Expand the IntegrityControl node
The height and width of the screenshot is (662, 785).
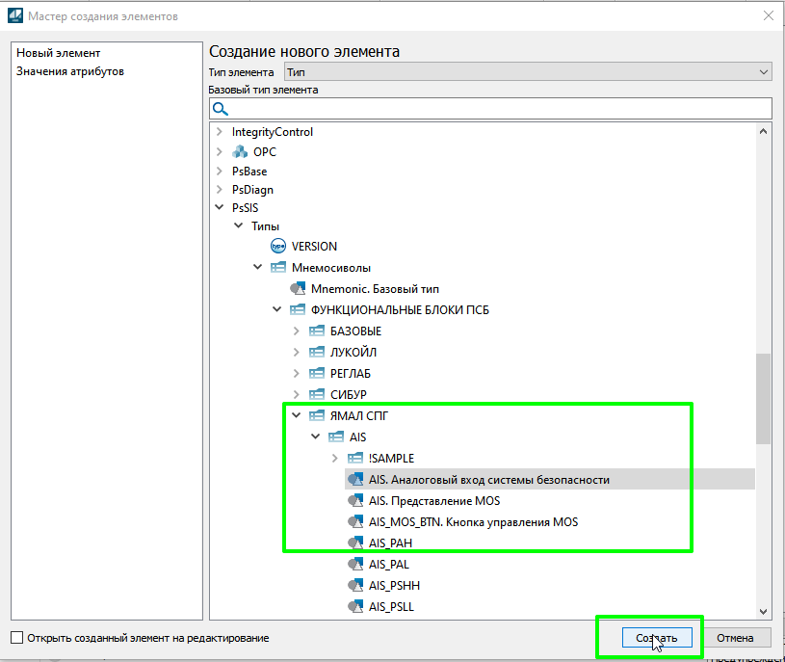[220, 132]
